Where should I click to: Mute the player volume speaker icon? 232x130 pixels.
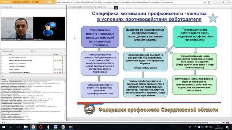click(x=224, y=123)
